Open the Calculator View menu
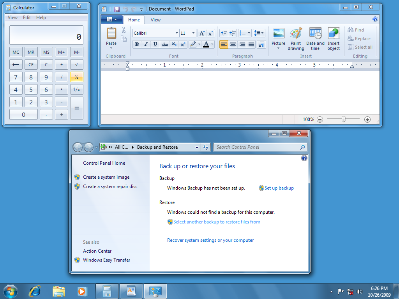The image size is (399, 299). coord(12,18)
